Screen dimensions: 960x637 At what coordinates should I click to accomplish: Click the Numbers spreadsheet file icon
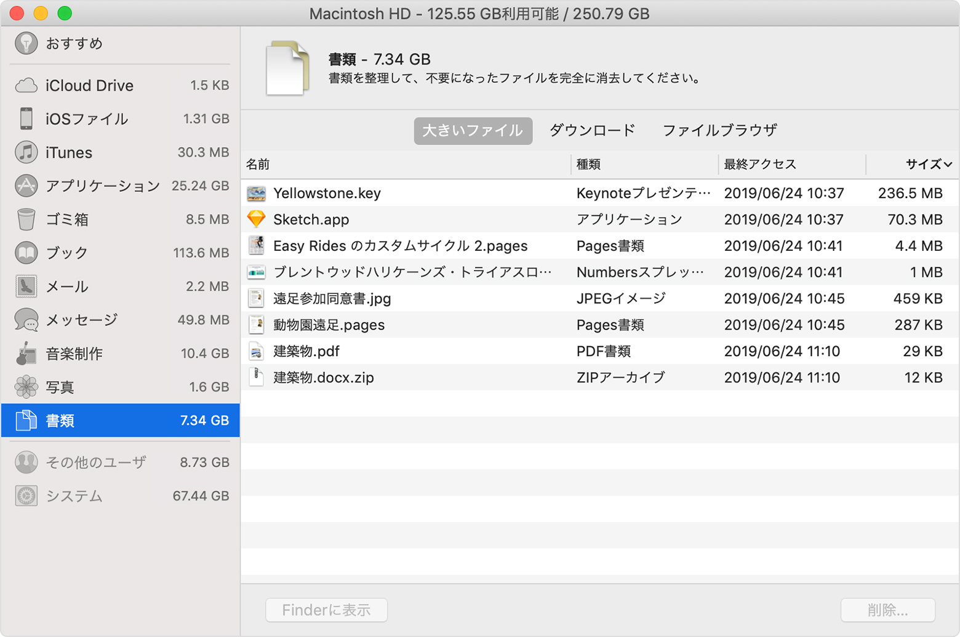coord(256,272)
